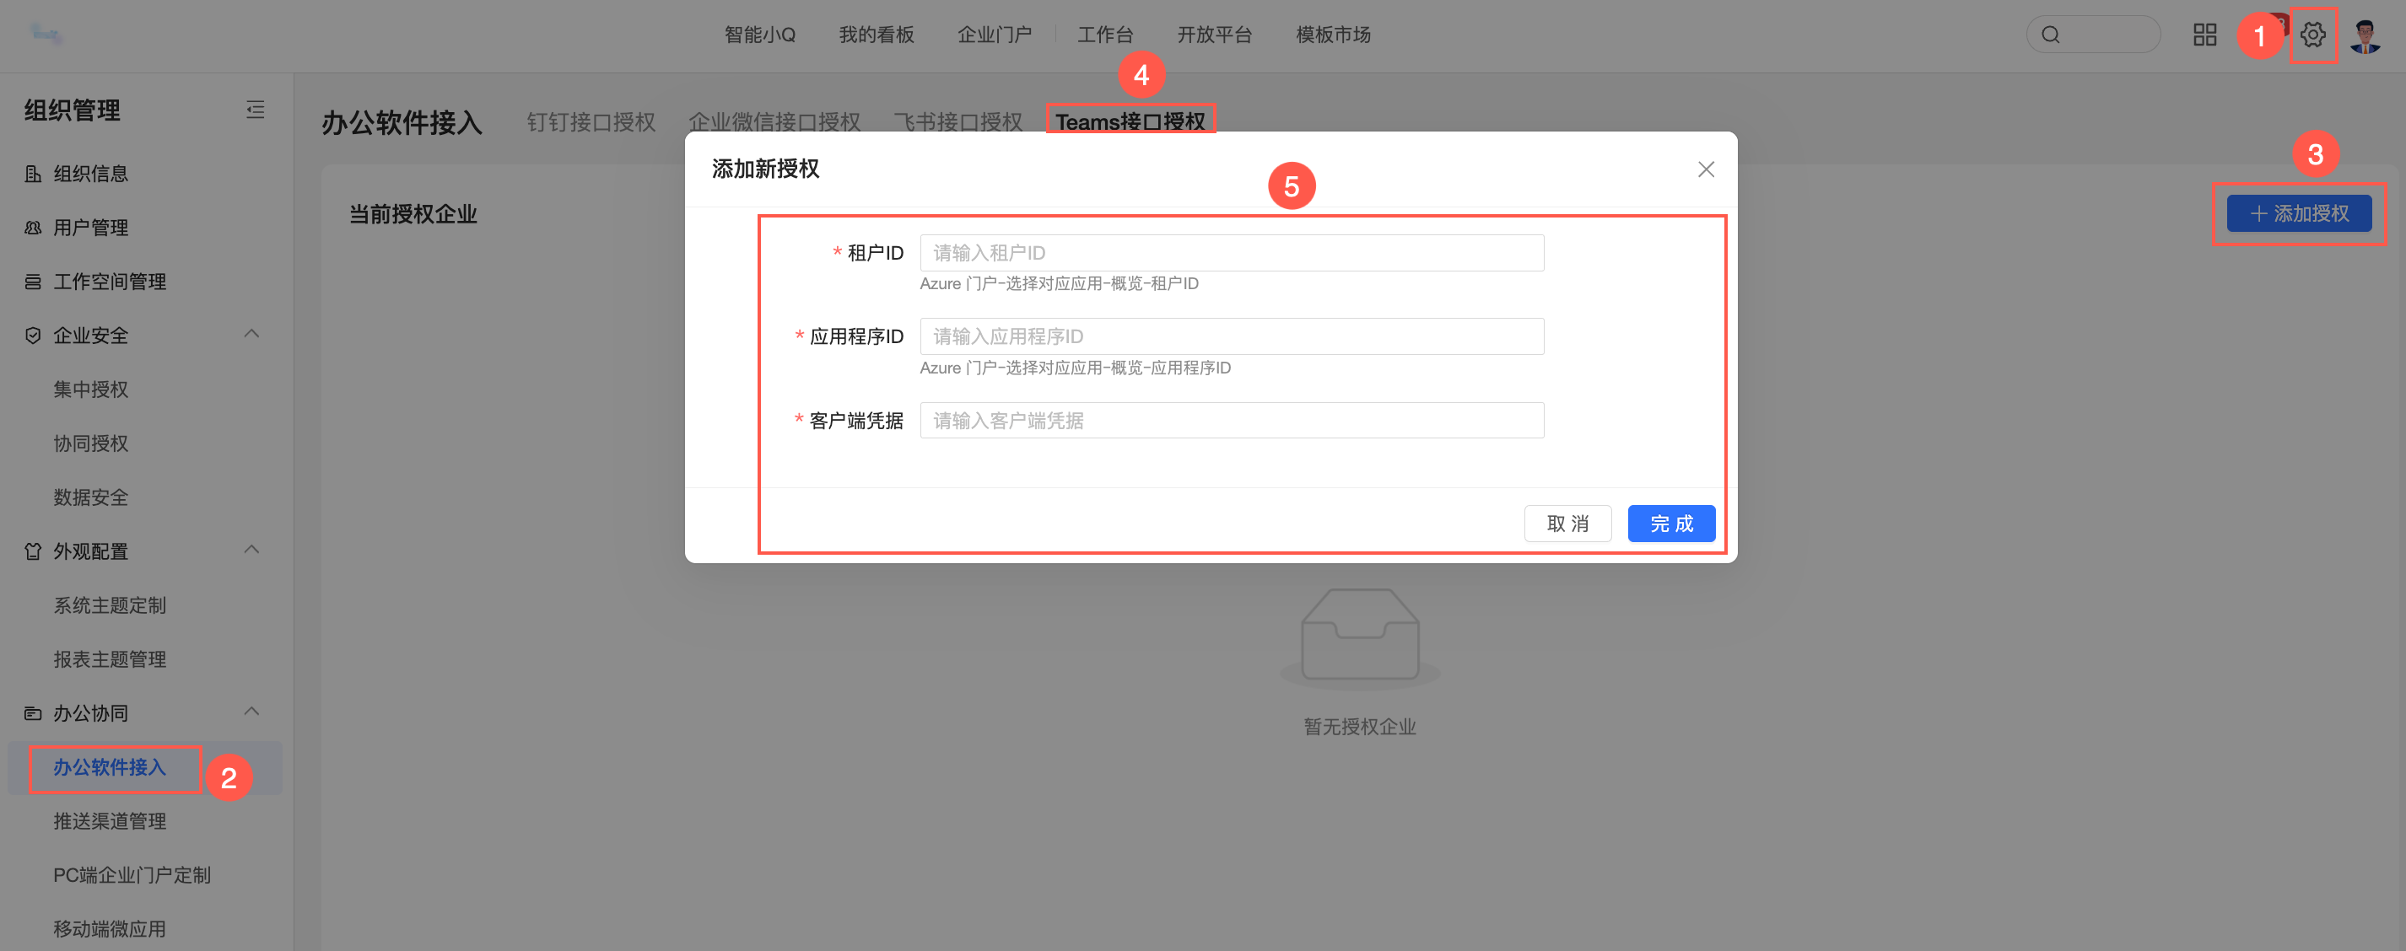
Task: Select 推送渠道管理 in the sidebar
Action: 110,821
